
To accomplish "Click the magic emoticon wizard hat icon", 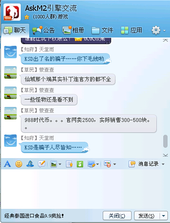I will point(30,164).
